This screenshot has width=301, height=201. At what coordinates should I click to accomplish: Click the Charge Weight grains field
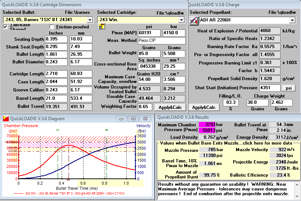point(258,103)
